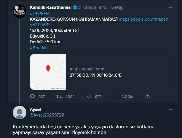Click the Aysel display name
182x138 pixels.
pyautogui.click(x=35, y=109)
